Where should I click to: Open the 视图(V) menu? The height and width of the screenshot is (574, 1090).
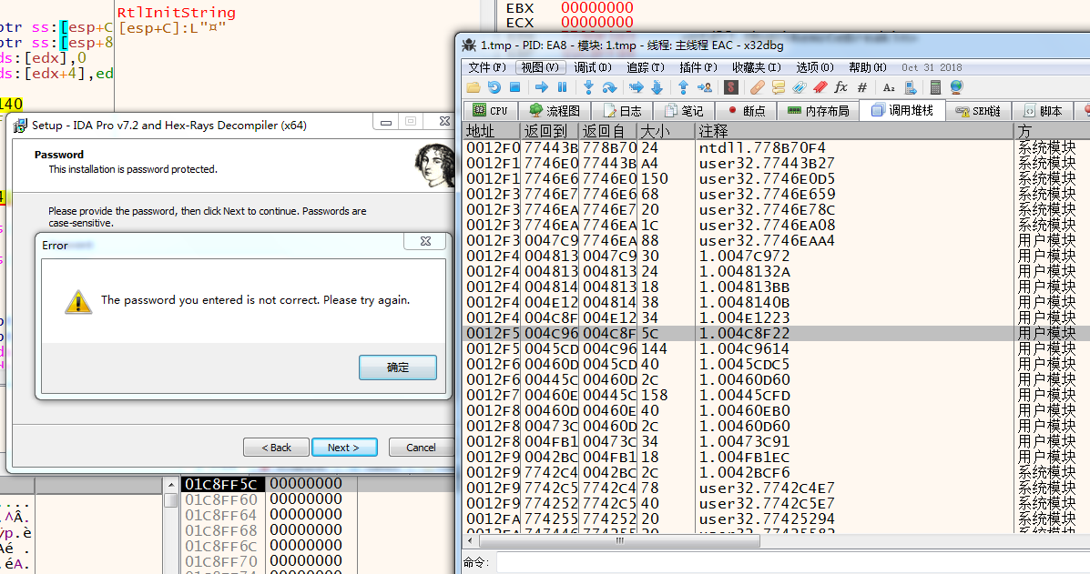(x=540, y=67)
